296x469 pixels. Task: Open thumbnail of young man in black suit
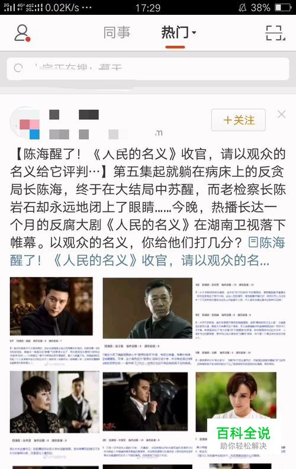52,306
